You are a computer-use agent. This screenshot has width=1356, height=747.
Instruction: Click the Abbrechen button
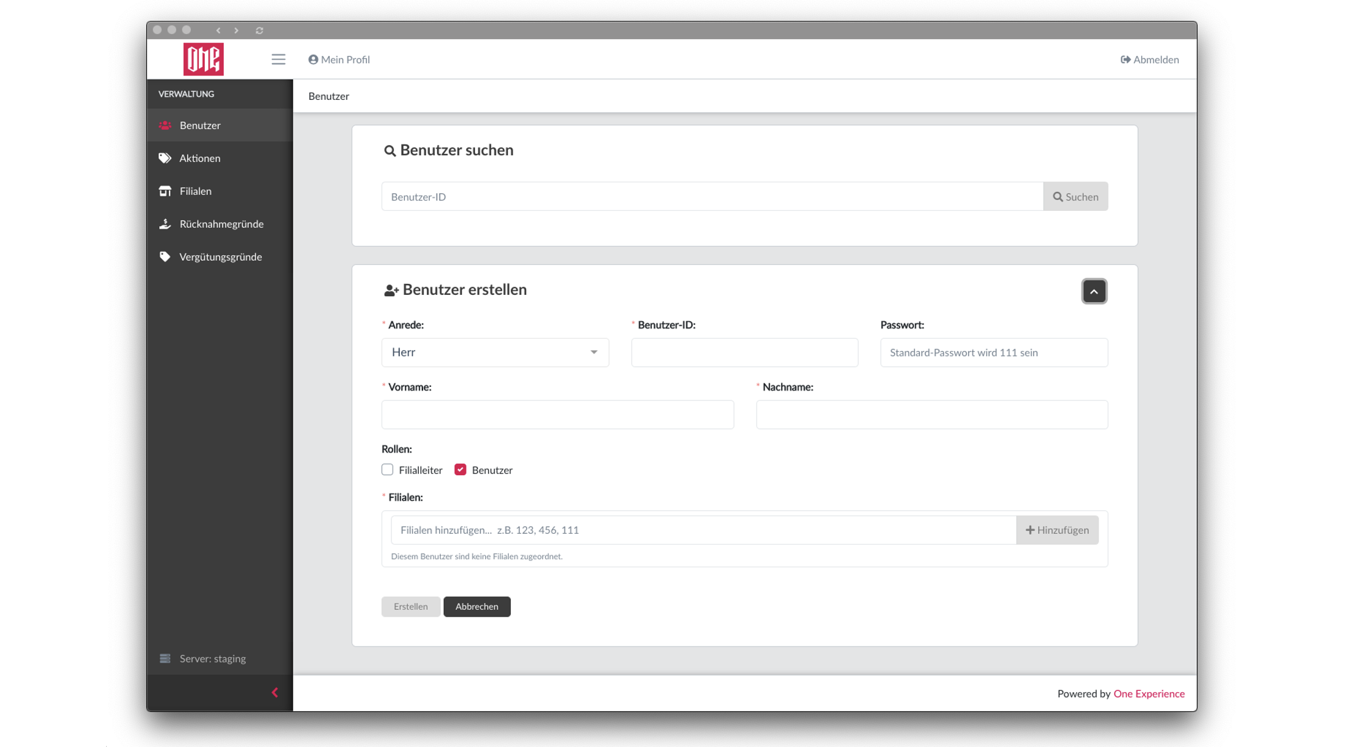[x=476, y=606]
